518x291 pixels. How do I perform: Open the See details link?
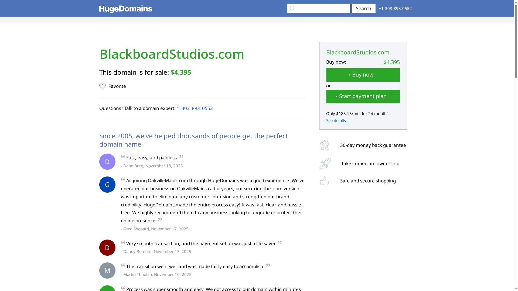point(336,120)
